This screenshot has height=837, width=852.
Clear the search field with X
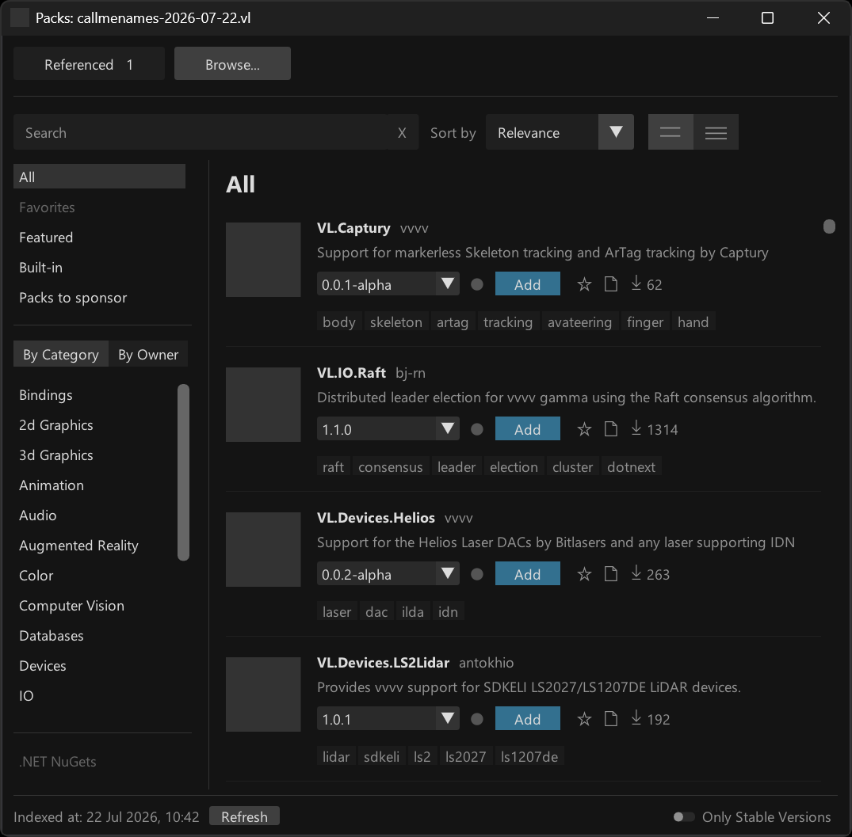402,133
